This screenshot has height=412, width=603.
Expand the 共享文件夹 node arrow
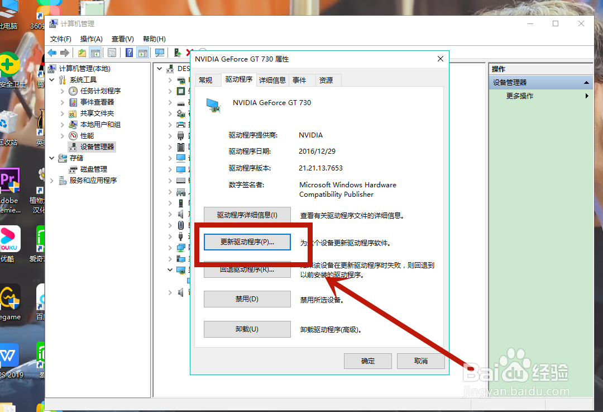click(63, 113)
